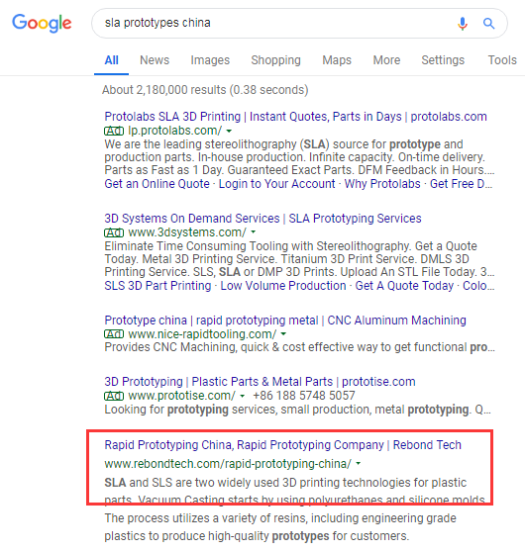The height and width of the screenshot is (552, 525).
Task: Click the www.3dsystems.com/ display URL
Action: [187, 232]
